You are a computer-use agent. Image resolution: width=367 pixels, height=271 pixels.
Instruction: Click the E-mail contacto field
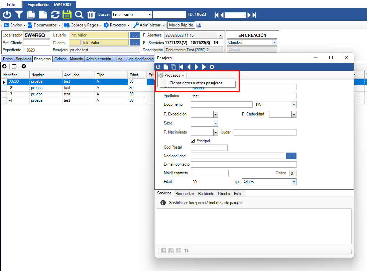coord(244,164)
